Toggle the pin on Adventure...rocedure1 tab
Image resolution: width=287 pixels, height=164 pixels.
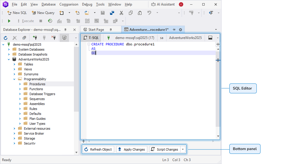pos(174,30)
